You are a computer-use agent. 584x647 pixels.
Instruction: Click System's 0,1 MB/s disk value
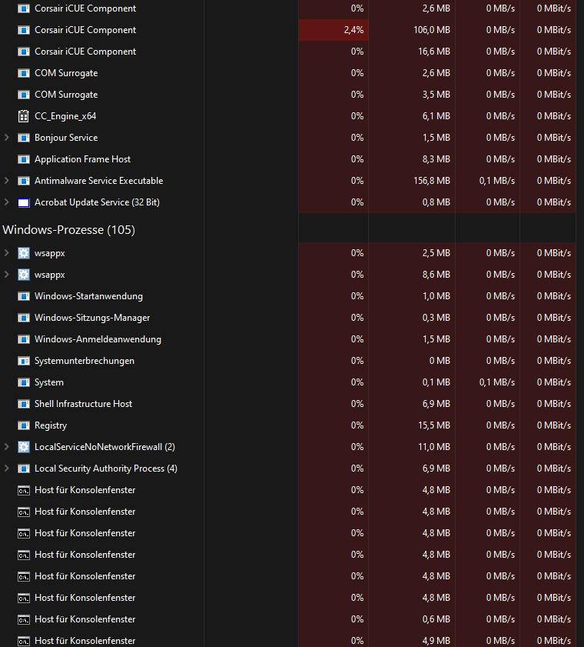pyautogui.click(x=496, y=382)
